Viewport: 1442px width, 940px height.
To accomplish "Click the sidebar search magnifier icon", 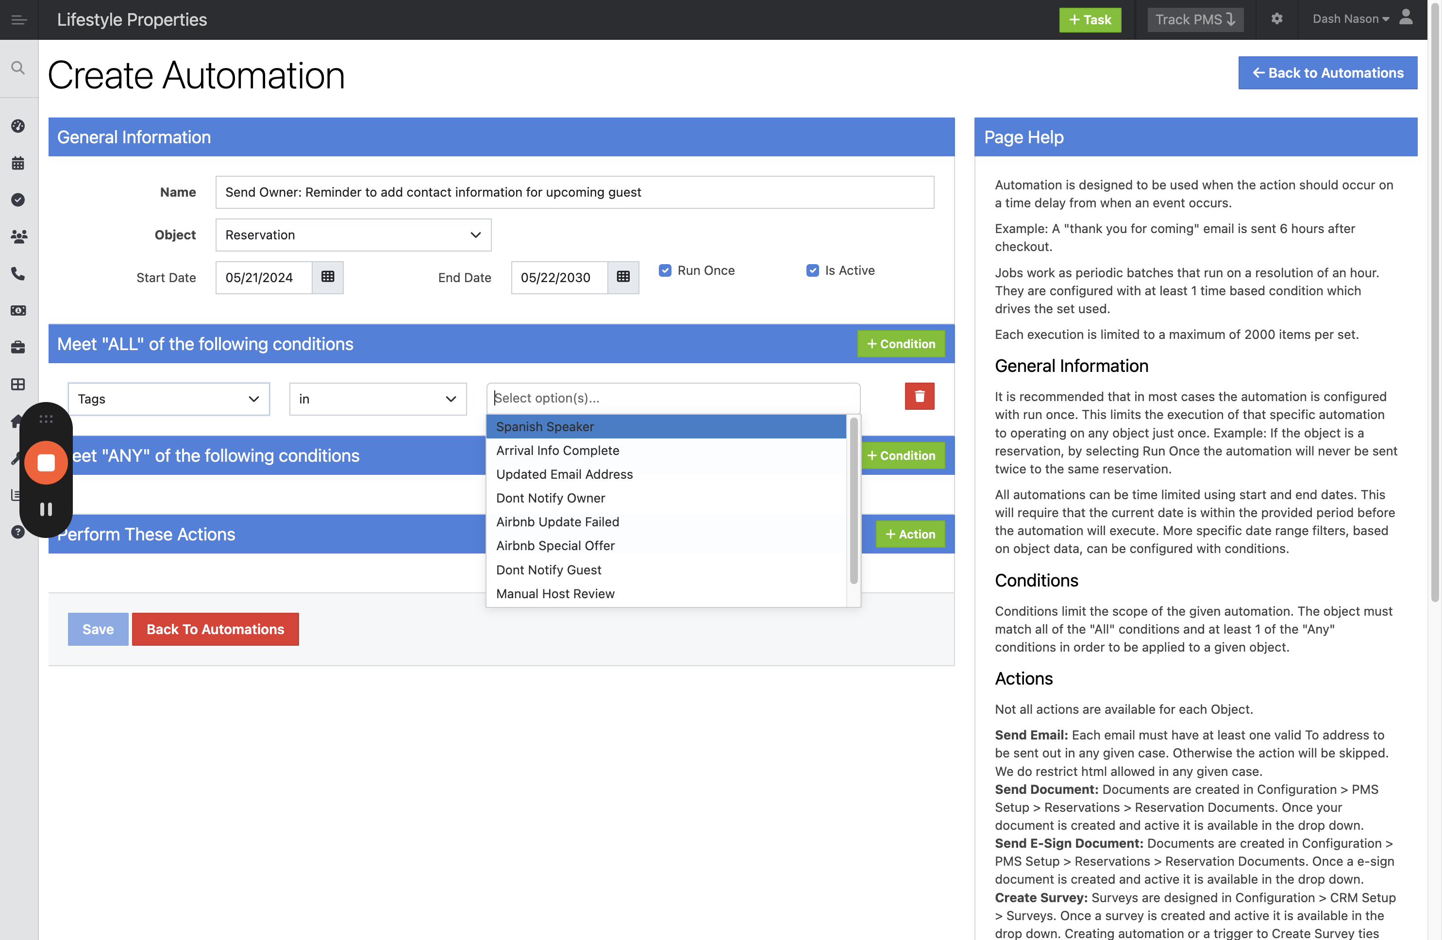I will tap(18, 68).
